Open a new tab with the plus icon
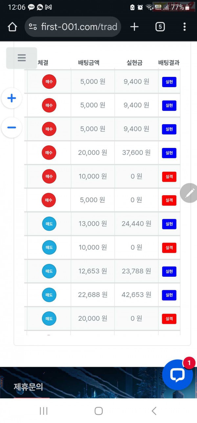 pyautogui.click(x=134, y=27)
